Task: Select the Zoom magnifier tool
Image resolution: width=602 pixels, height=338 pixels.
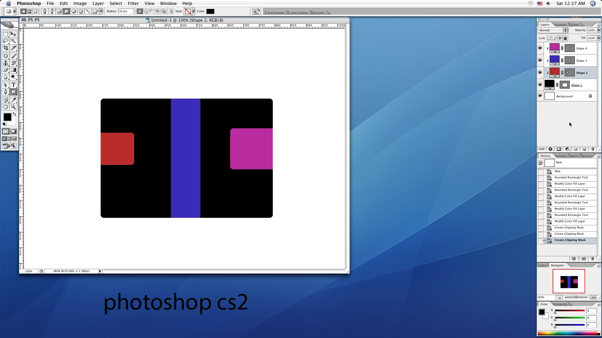Action: (13, 107)
